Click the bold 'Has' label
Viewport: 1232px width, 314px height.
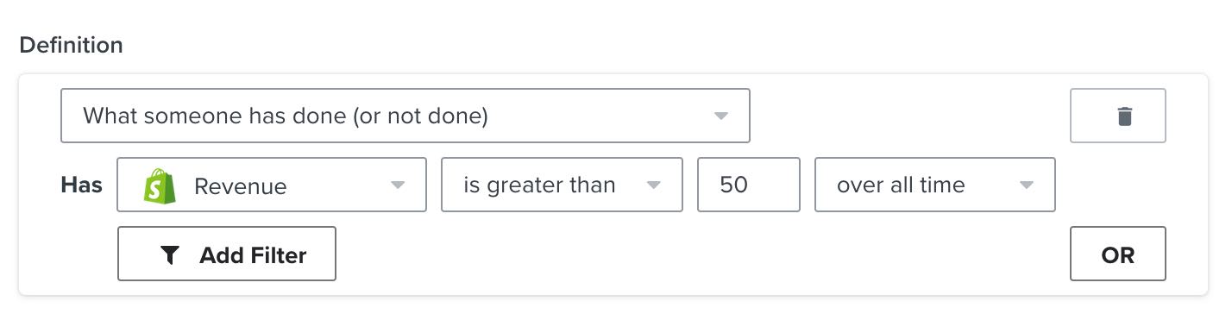pos(81,185)
